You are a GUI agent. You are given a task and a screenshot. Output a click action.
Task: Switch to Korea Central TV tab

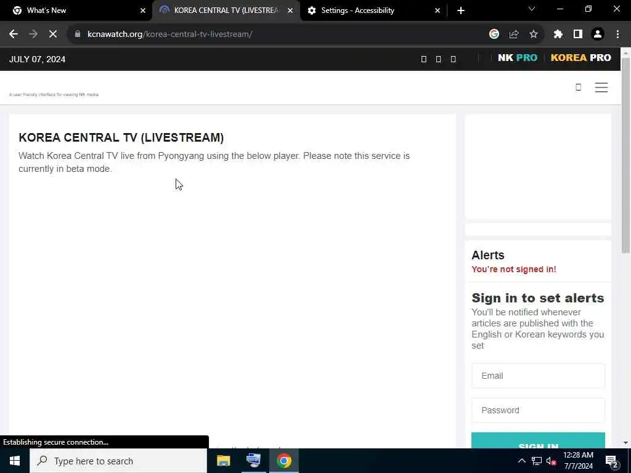[x=226, y=10]
